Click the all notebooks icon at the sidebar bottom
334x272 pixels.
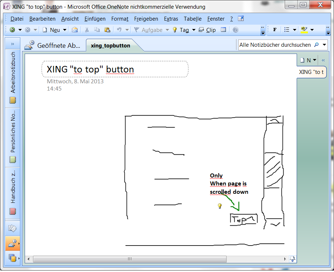(13, 258)
